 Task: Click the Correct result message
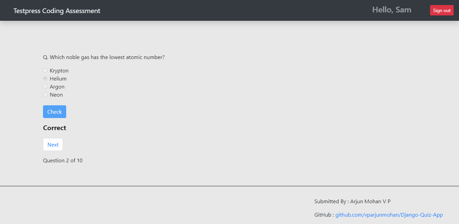54,128
